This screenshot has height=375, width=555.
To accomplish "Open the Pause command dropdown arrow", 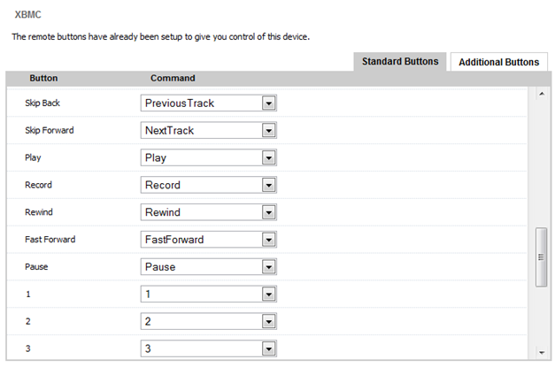I will (269, 266).
